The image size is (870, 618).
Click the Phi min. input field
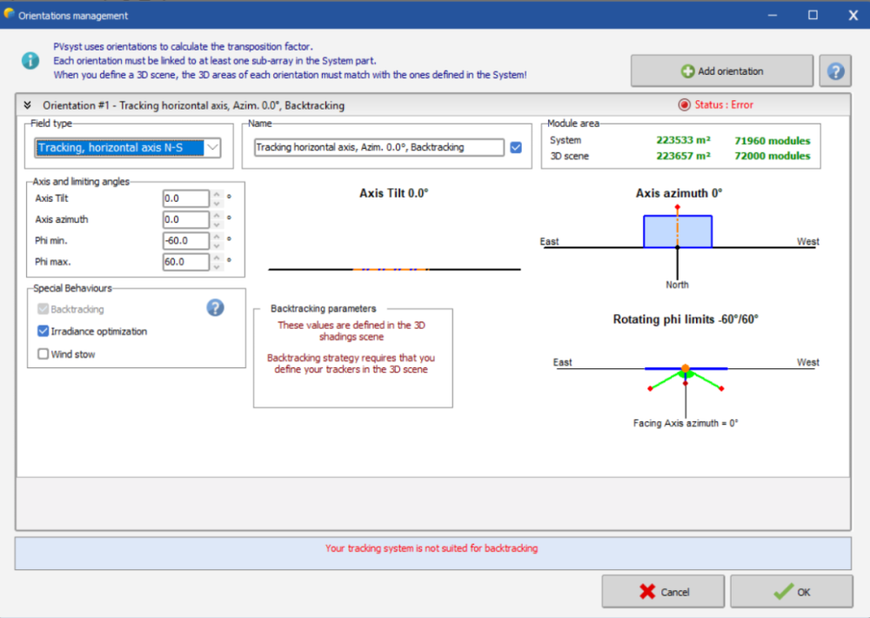click(184, 241)
